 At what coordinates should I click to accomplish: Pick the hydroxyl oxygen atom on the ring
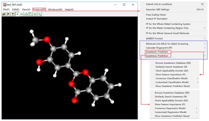tap(39, 63)
